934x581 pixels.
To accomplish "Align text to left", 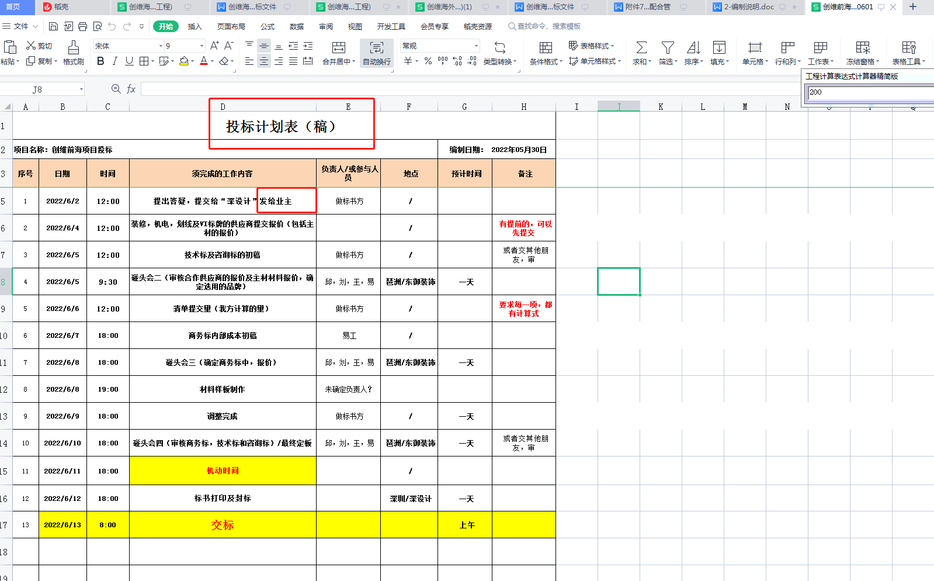I will coord(249,61).
